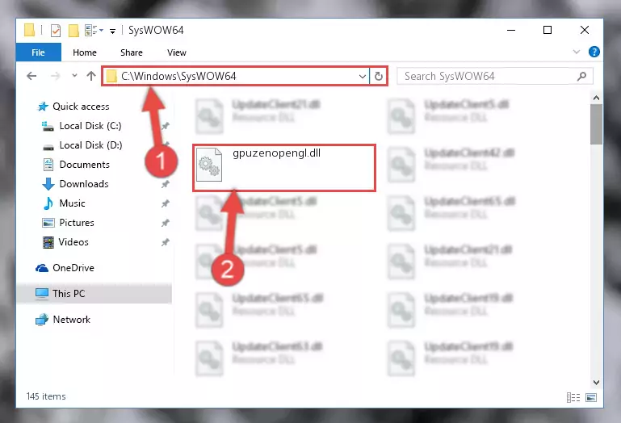Switch to Large icons view icon
This screenshot has width=621, height=423.
(x=591, y=397)
